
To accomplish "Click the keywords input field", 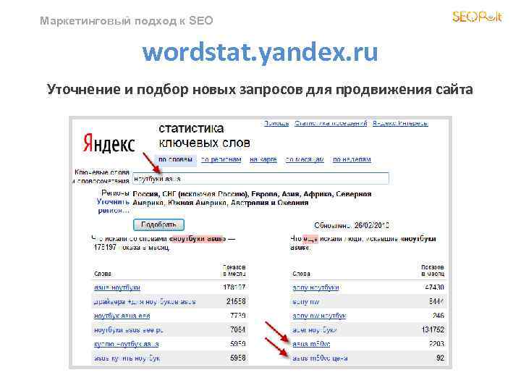I will click(260, 179).
